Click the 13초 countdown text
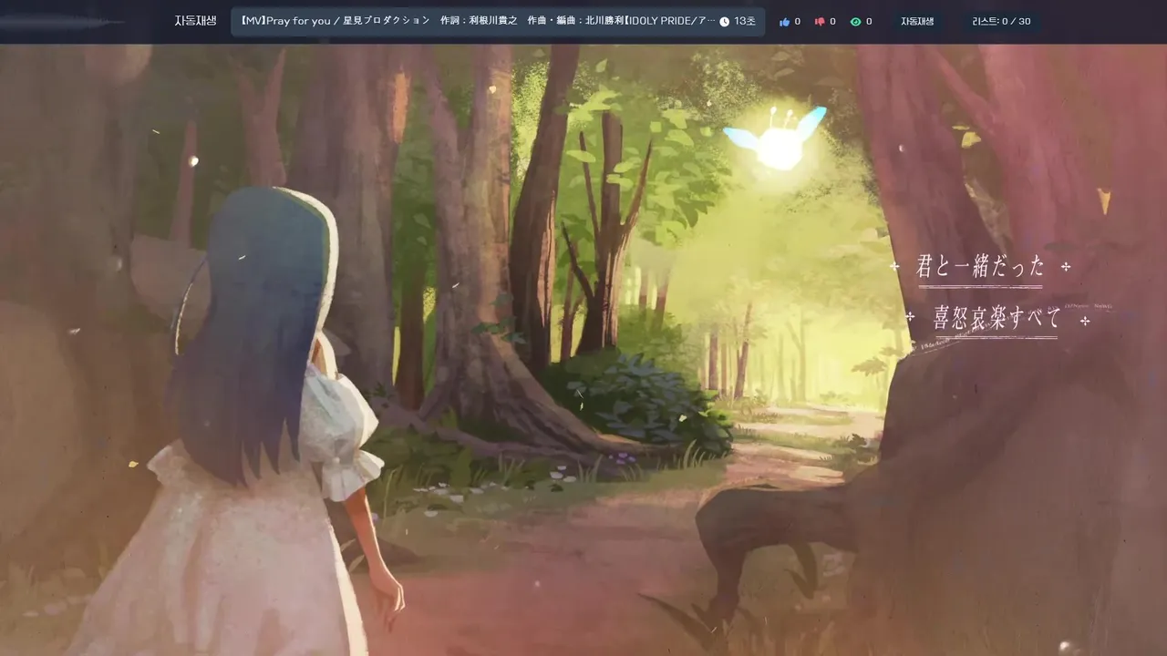Viewport: 1167px width, 656px height. pos(745,21)
